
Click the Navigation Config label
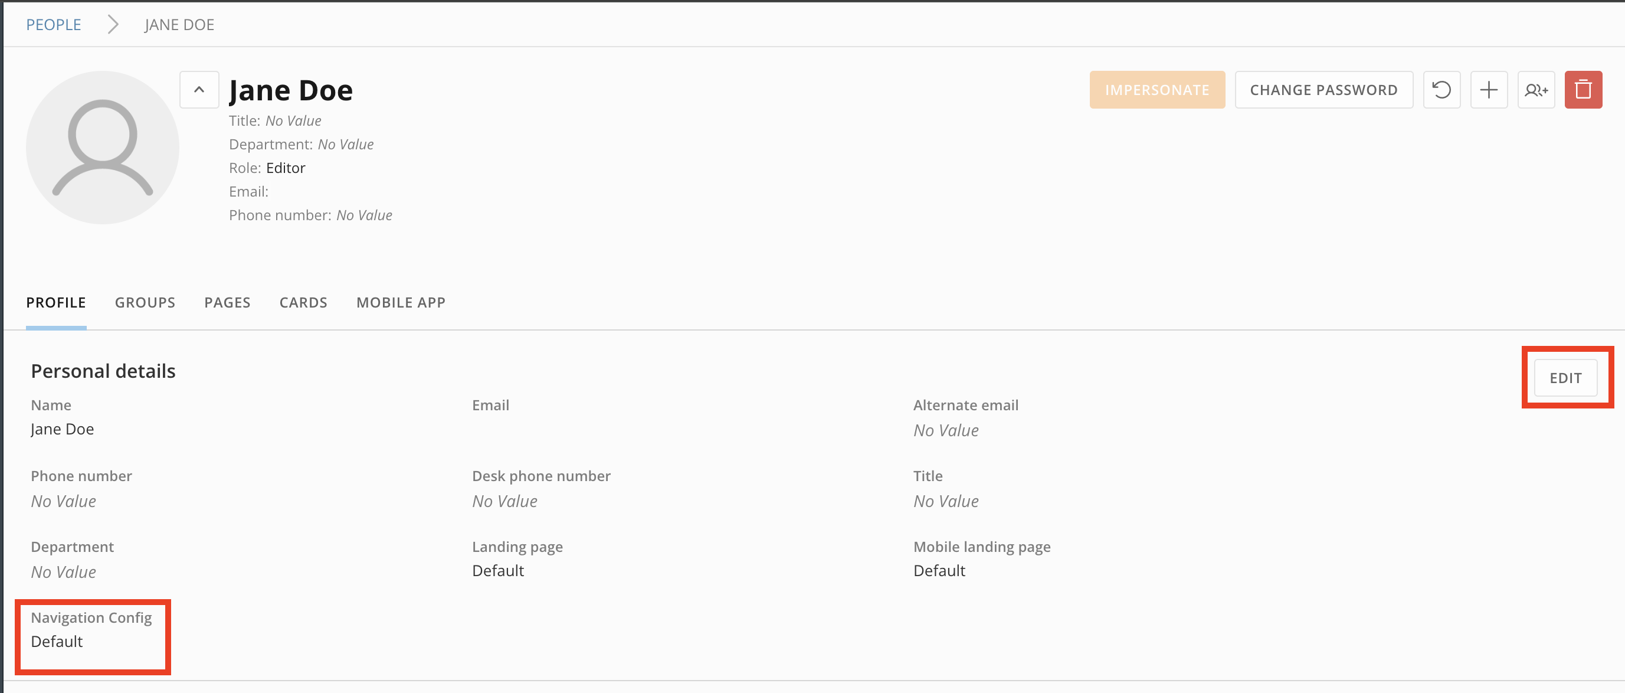[91, 617]
